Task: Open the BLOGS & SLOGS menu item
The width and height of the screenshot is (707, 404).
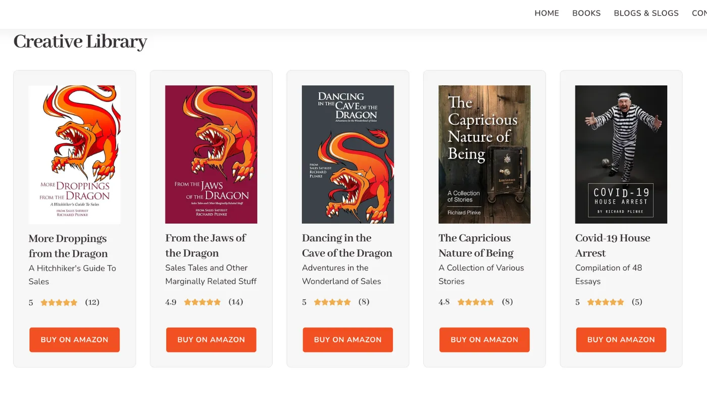Action: tap(646, 13)
